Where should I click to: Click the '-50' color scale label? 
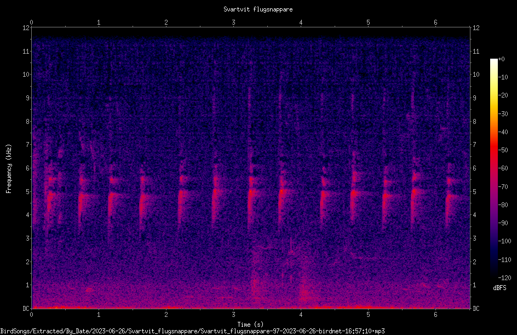click(x=503, y=150)
